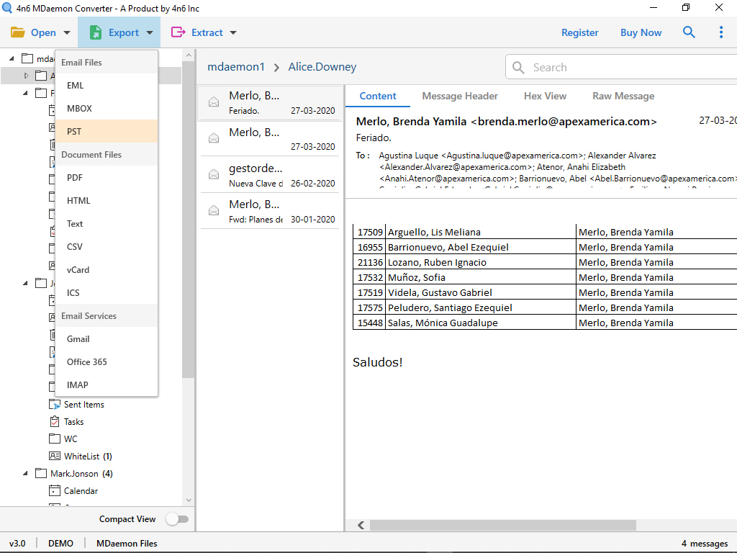The width and height of the screenshot is (737, 553).
Task: Click table cell Arguello, Lis Meliana
Action: (x=480, y=232)
